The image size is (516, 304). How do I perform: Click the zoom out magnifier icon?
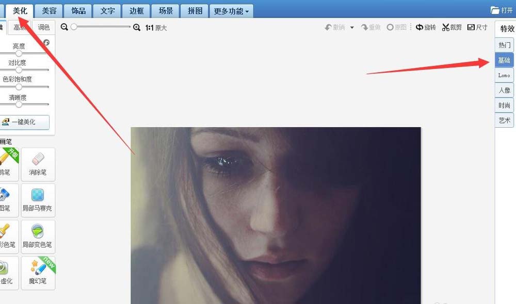point(64,27)
